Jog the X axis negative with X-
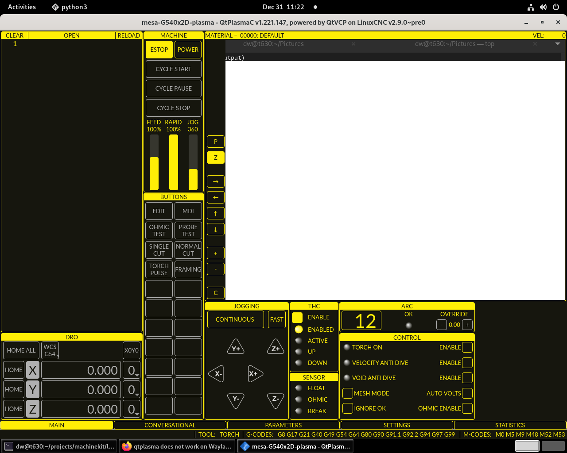The image size is (567, 453). pos(216,374)
